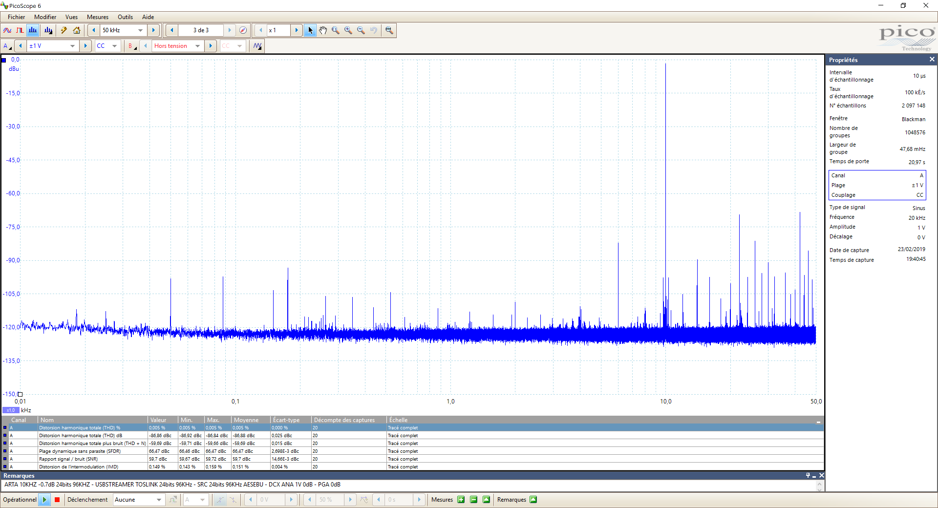Viewport: 938px width, 508px height.
Task: Select the THD % measurement row
Action: (412, 428)
